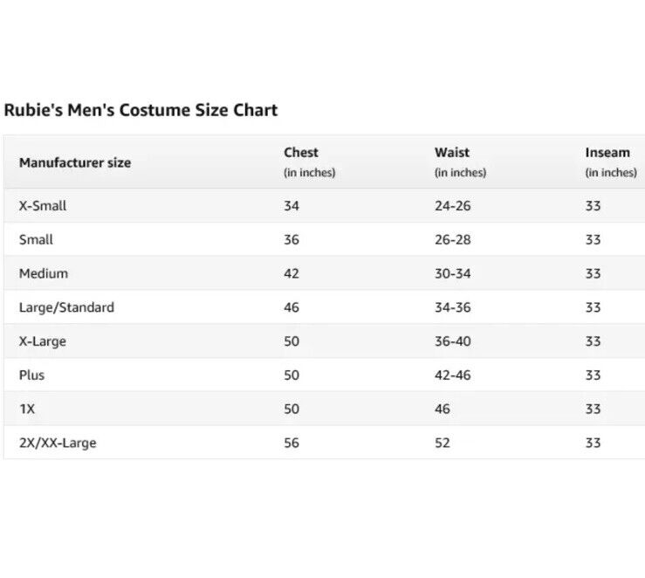Click inseam value 33 in X-Large row

[x=594, y=341]
